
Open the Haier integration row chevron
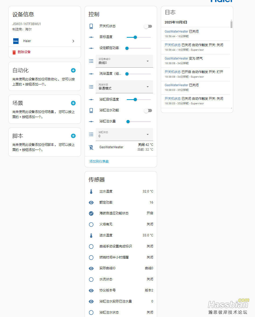(x=73, y=41)
